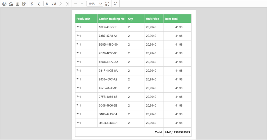
Task: Click the current page number field
Action: click(47, 4)
